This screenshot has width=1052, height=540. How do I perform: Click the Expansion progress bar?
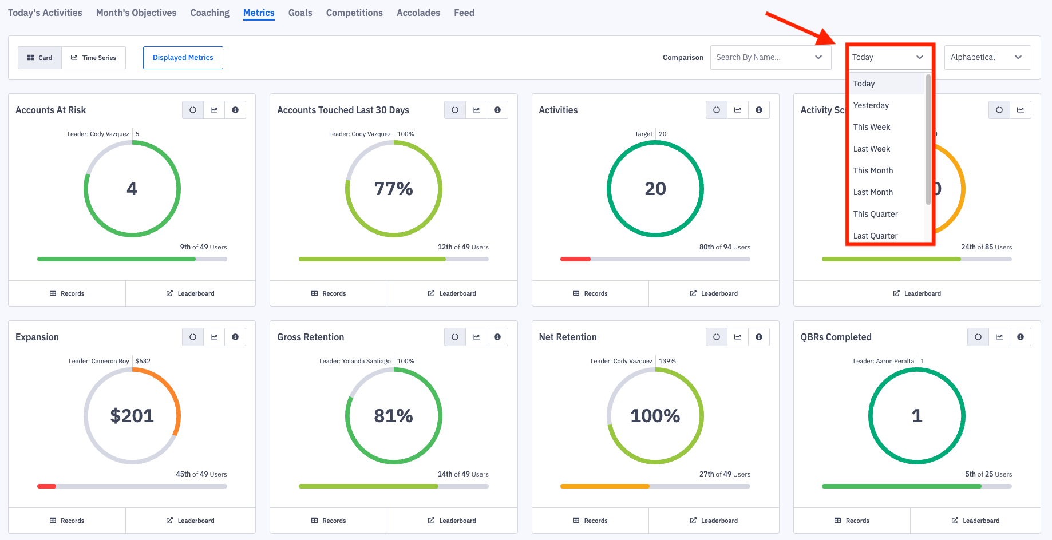[x=132, y=486]
